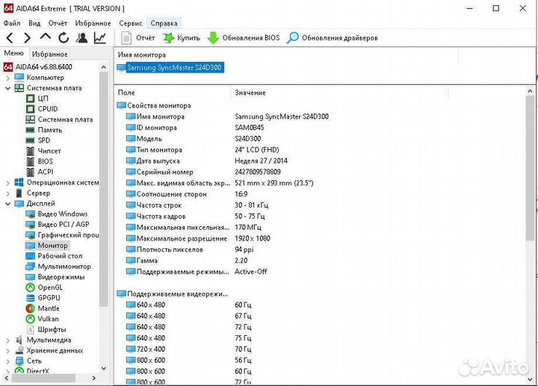Open the Vulkan item
The image size is (538, 386).
coord(48,319)
